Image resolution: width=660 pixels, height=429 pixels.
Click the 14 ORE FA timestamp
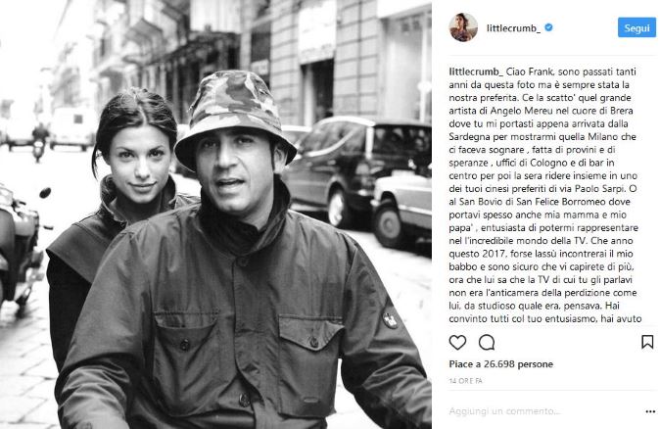pos(465,381)
